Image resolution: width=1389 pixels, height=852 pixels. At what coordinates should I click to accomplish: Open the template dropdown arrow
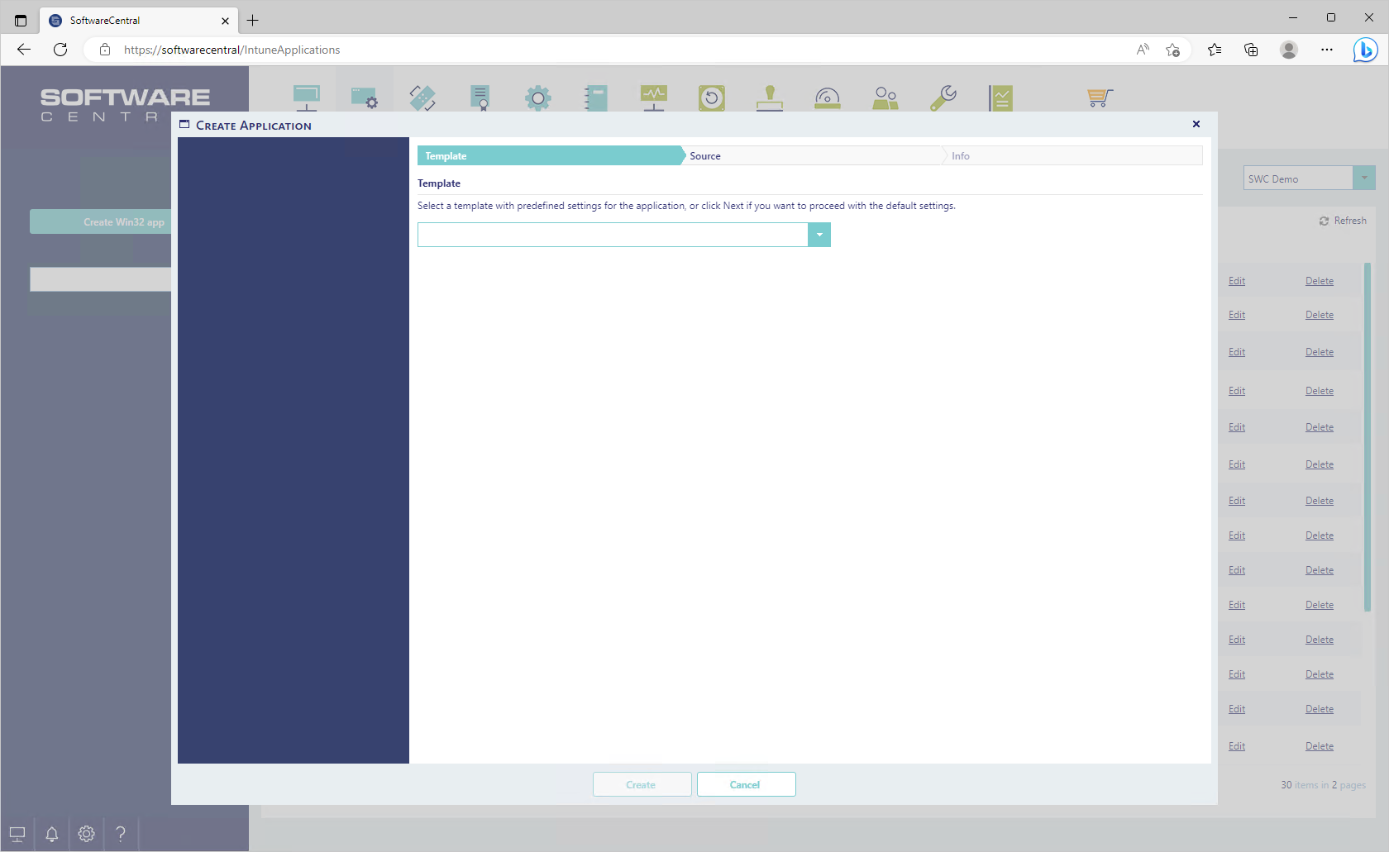(819, 235)
